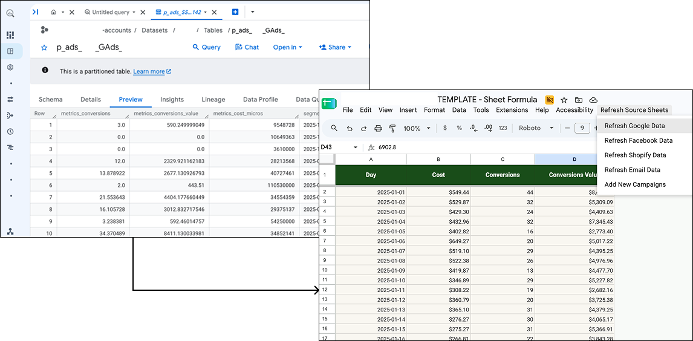This screenshot has width=693, height=341.
Task: Open the green Sheets app logo
Action: point(329,104)
